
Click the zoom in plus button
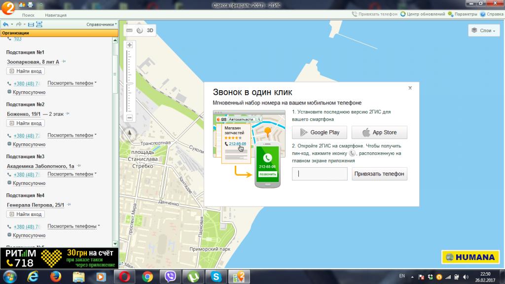tap(130, 45)
